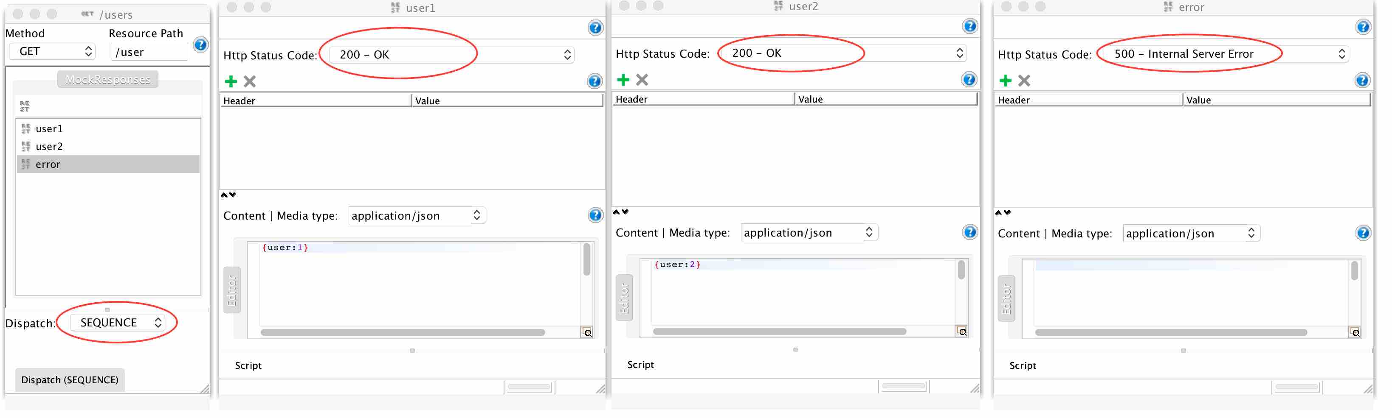Remove header in user2 window
The width and height of the screenshot is (1392, 418).
(x=642, y=80)
